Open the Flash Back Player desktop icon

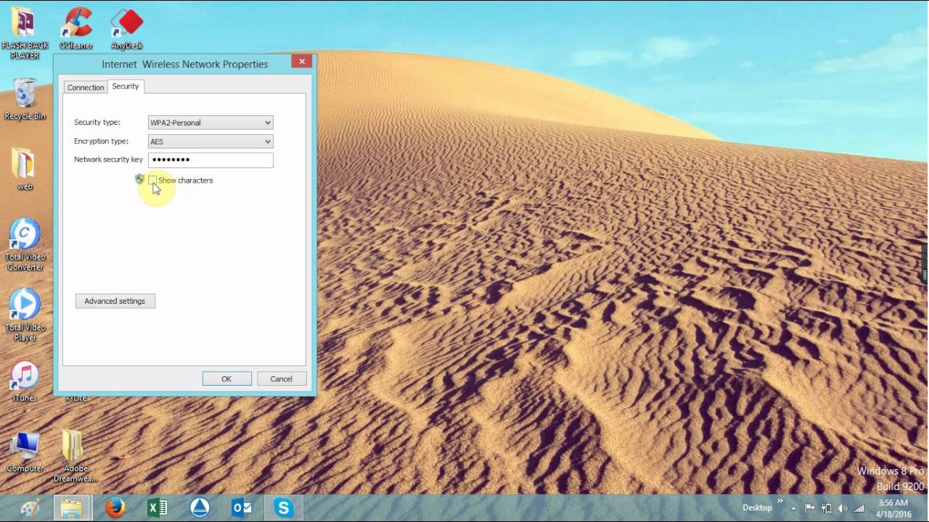[25, 33]
